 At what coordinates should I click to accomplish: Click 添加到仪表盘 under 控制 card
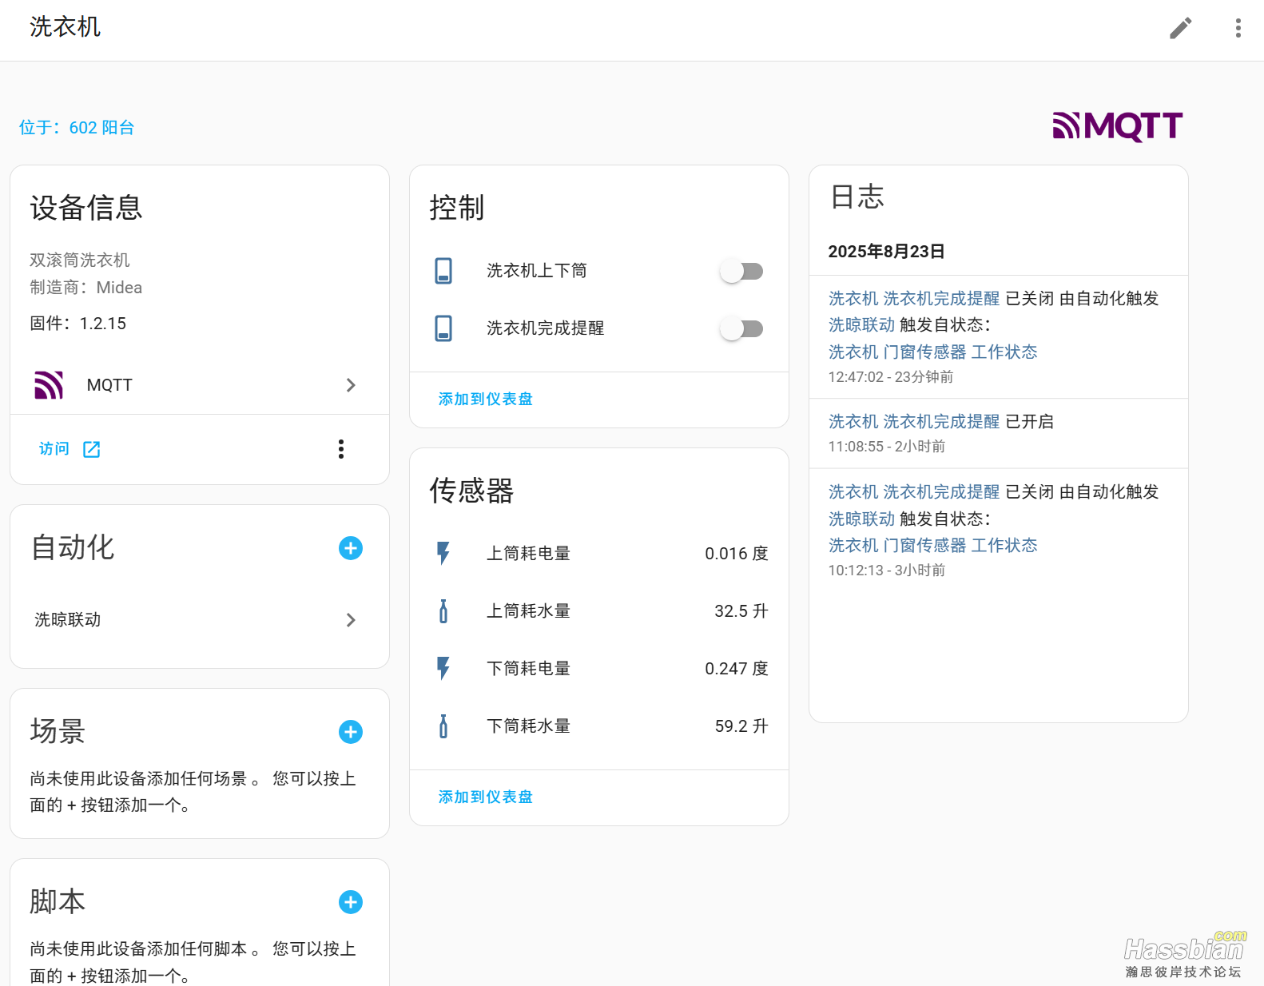pos(485,399)
